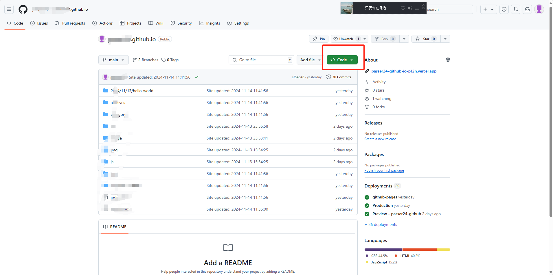Focus the Go to file search field

[x=261, y=60]
